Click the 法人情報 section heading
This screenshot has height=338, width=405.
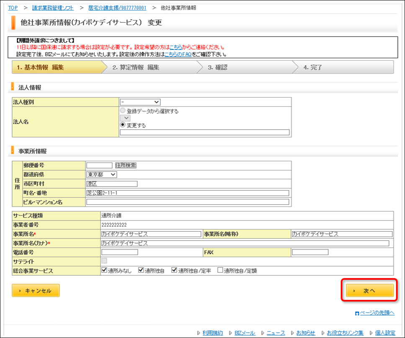(30, 88)
